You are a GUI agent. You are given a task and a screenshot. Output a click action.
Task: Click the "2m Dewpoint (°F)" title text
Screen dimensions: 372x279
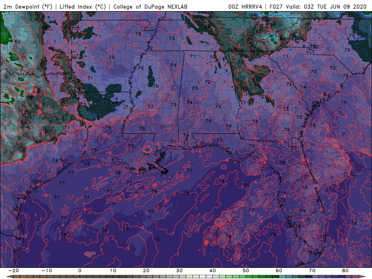[x=27, y=7]
